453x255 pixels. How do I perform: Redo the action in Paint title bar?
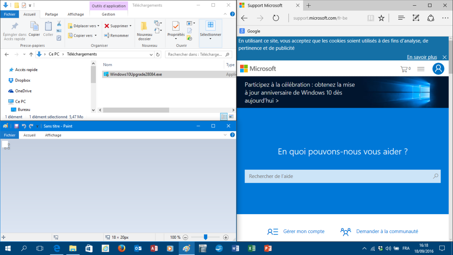pyautogui.click(x=31, y=126)
